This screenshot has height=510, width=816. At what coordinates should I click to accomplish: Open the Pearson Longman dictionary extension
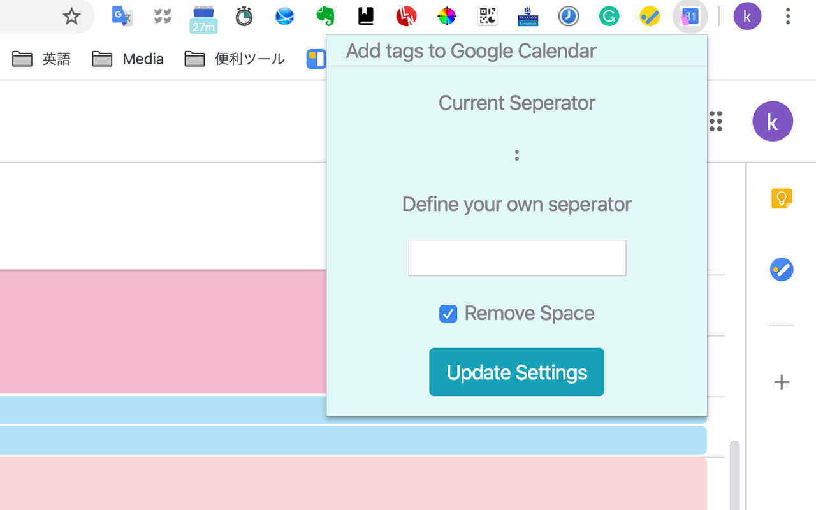click(528, 17)
